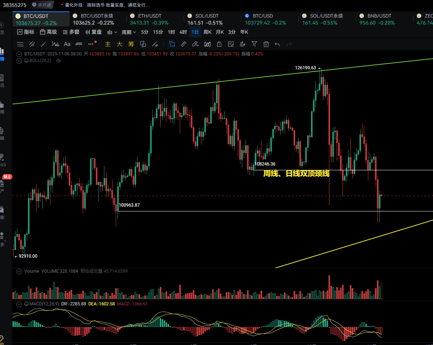Viewport: 433px width, 345px height.
Task: Click the 指标 indicators button
Action: click(x=26, y=32)
